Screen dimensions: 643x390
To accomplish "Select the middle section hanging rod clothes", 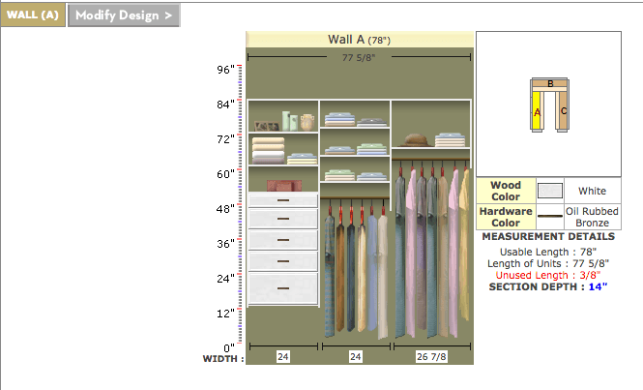I will [x=355, y=269].
